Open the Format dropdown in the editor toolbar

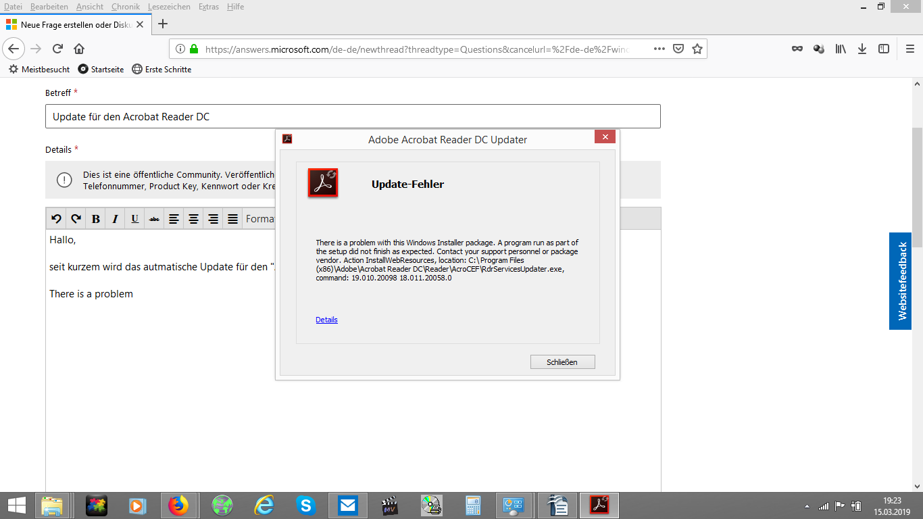coord(260,218)
